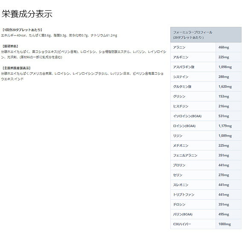Click the 【主原料原産国表示】 section label

16,68
